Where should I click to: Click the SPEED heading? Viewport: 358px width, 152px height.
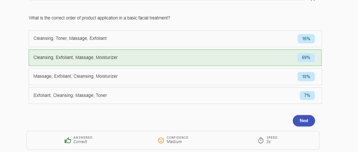pyautogui.click(x=272, y=138)
